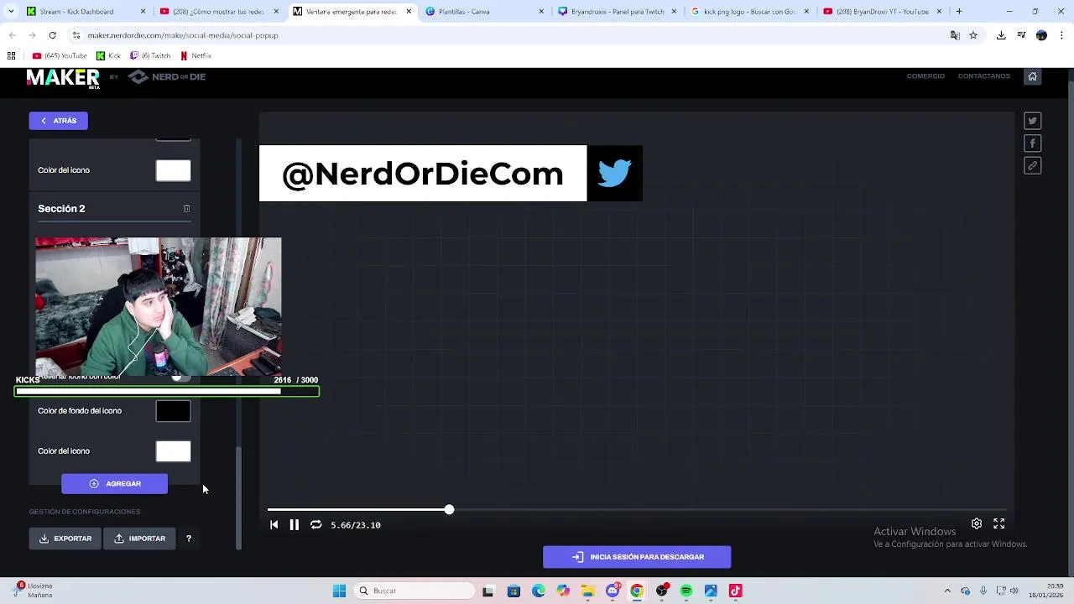
Task: Click the settings panel vertical scrollbar
Action: point(238,498)
